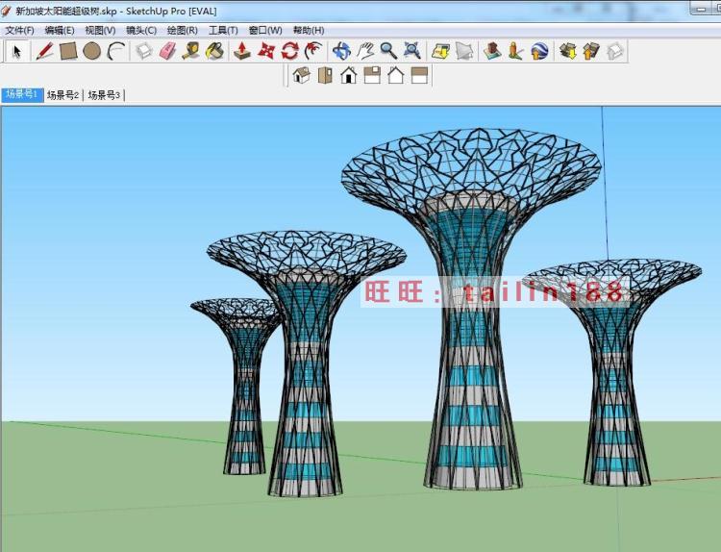Preview model in Google Earth
Screen dimensions: 721x552
point(539,51)
